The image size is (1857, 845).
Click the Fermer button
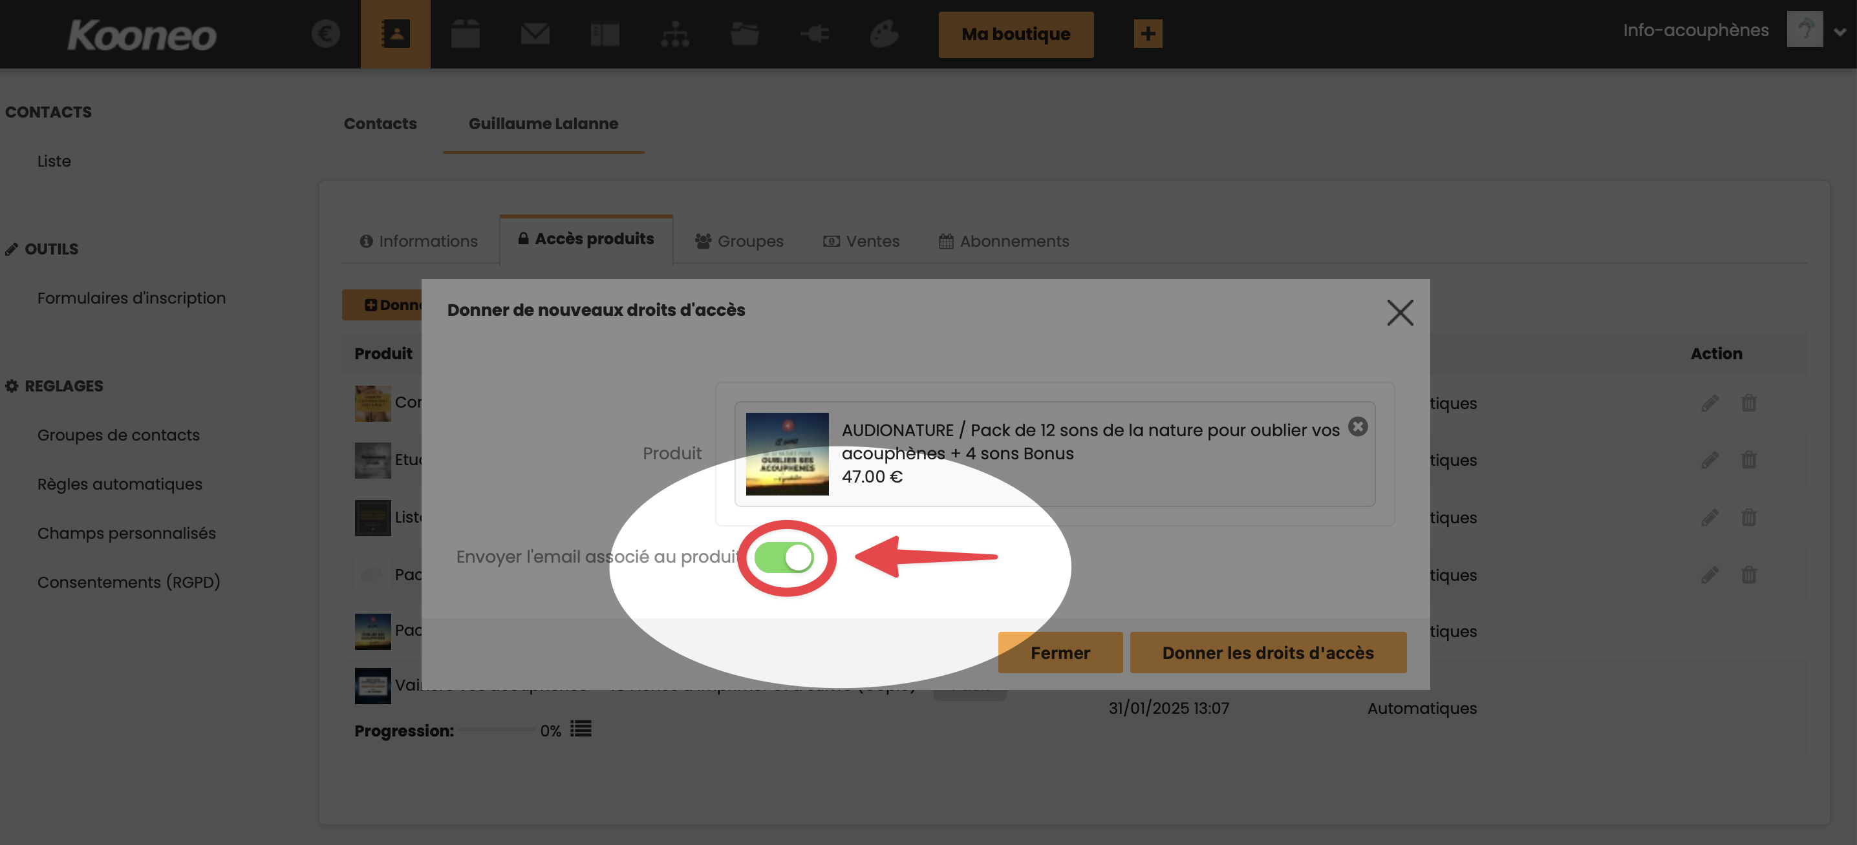click(x=1060, y=652)
